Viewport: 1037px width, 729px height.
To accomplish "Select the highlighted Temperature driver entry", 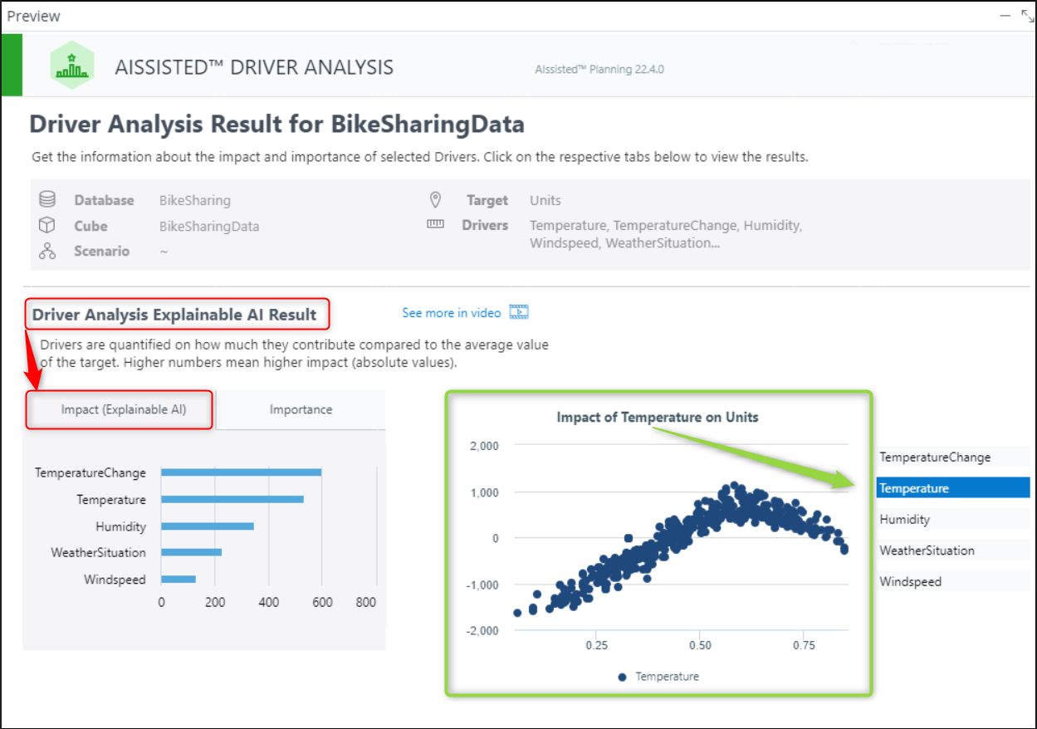I will 951,488.
